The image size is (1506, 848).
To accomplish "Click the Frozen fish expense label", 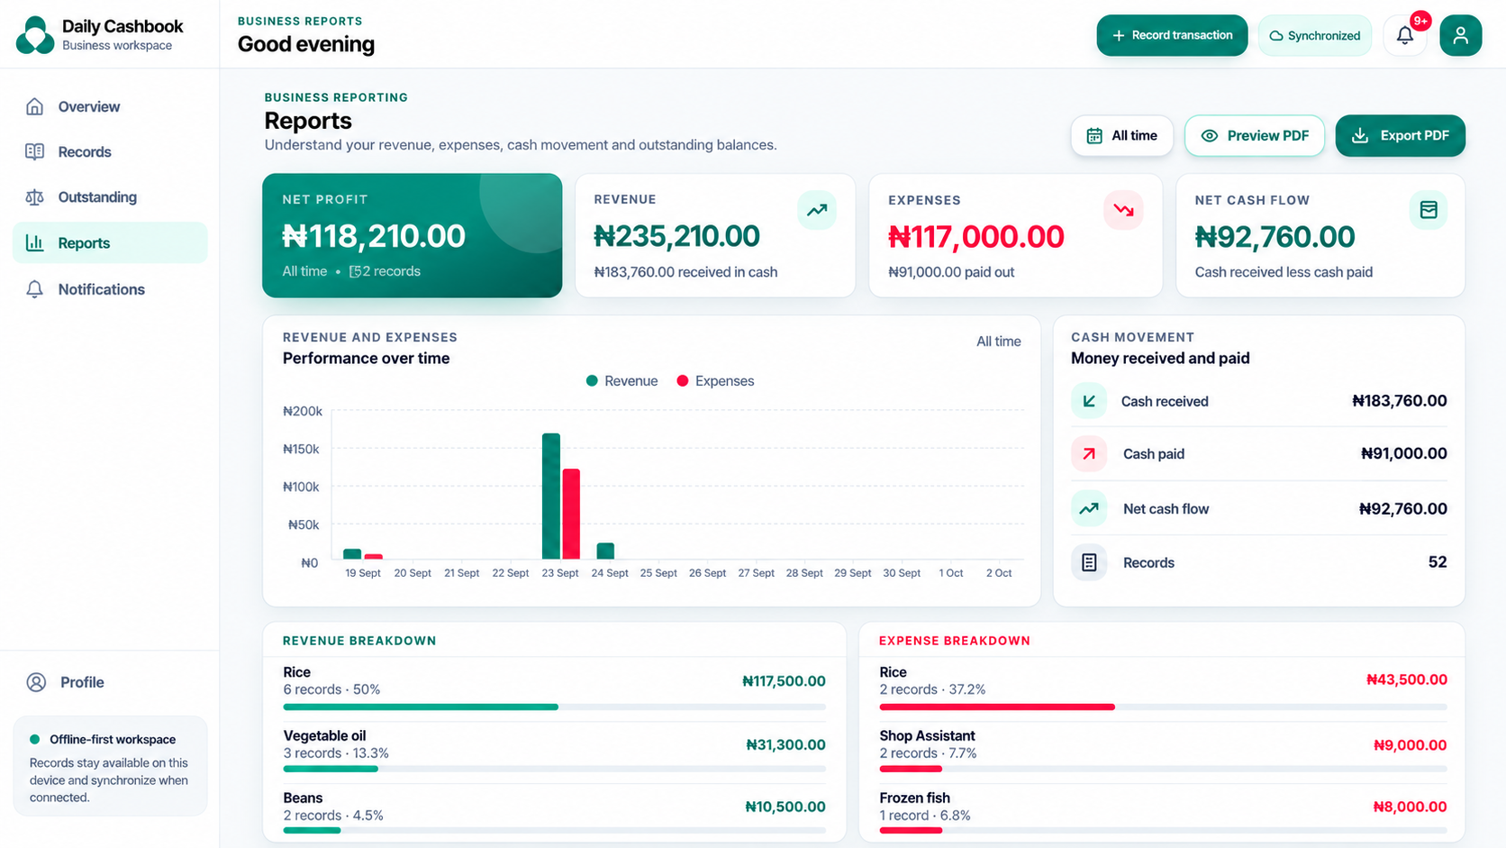I will [914, 798].
